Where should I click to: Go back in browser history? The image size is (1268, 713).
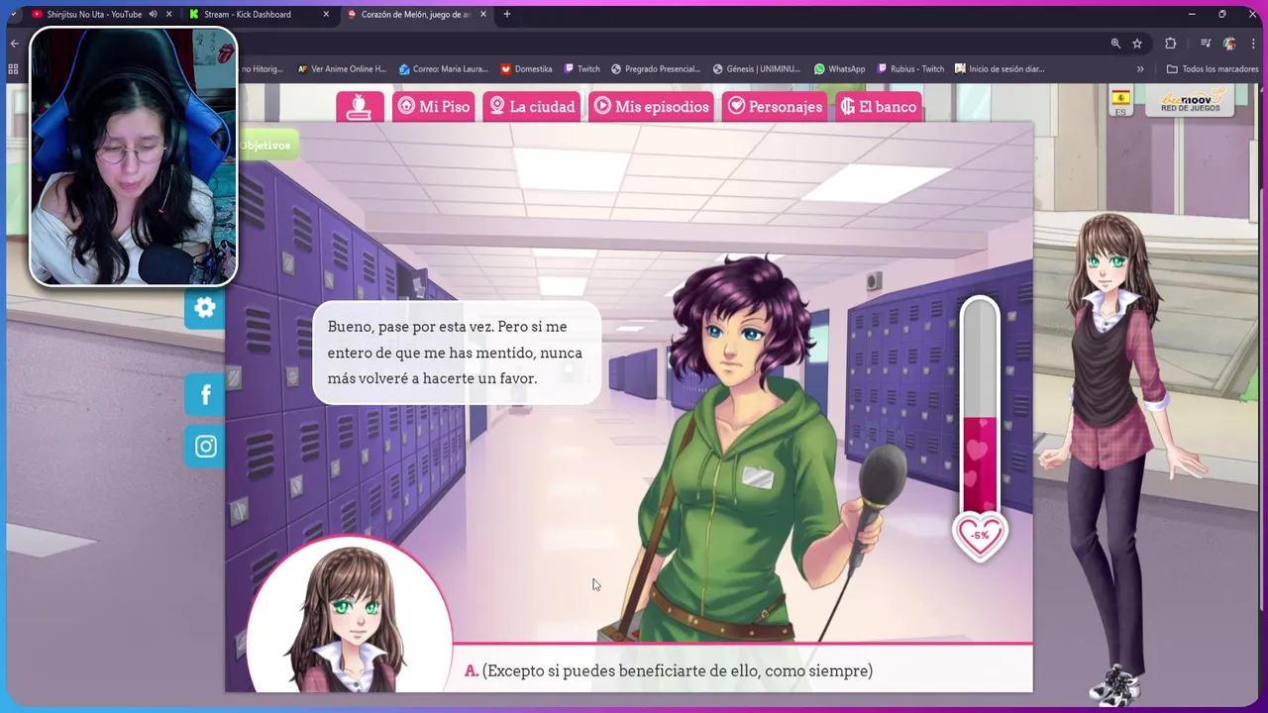[14, 44]
